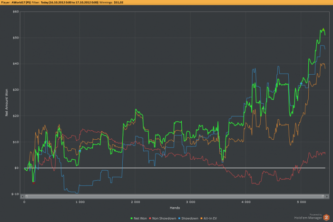The image size is (333, 222).
Task: Click the $0 y-axis label
Action: (x=17, y=168)
